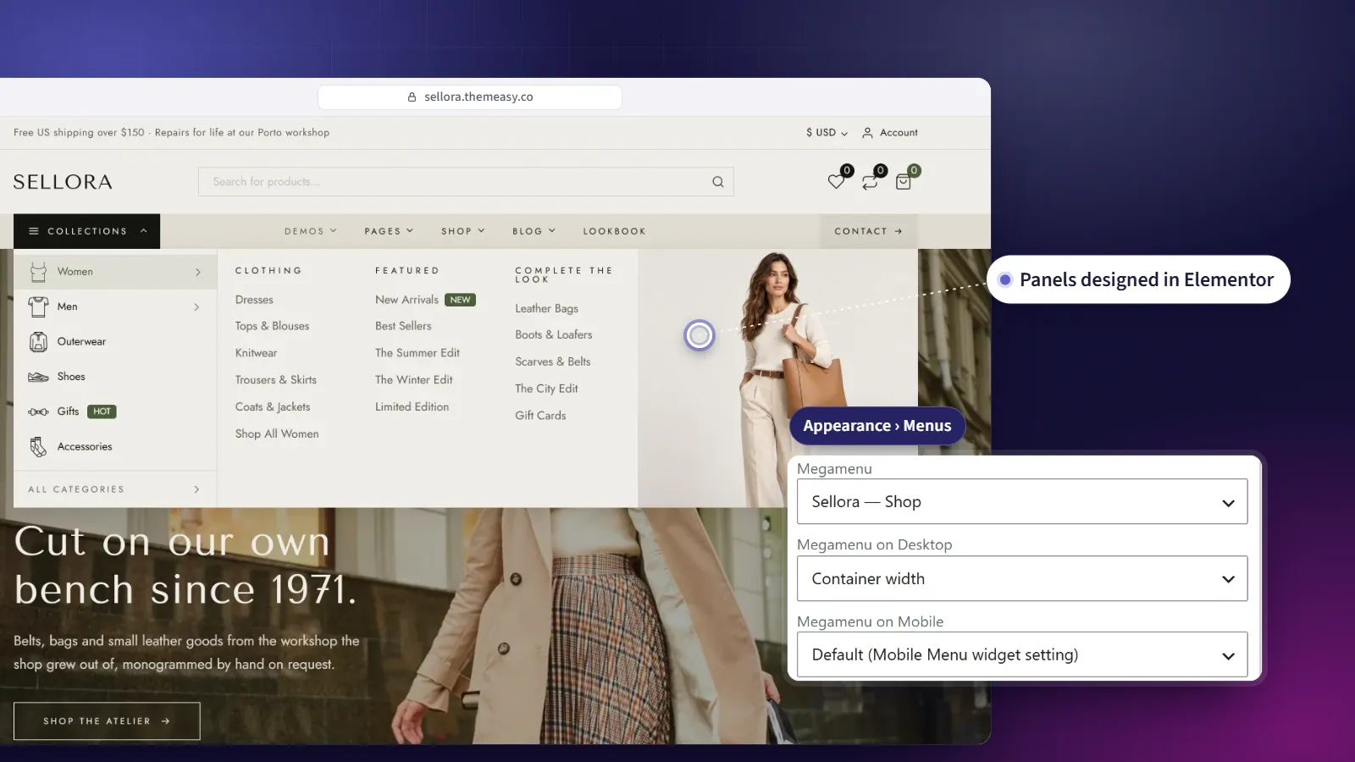Click the Accessories sock icon
Image resolution: width=1355 pixels, height=762 pixels.
38,447
